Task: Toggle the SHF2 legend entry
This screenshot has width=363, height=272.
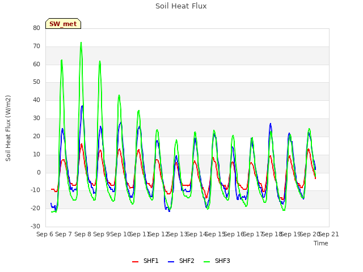Action: (181, 261)
